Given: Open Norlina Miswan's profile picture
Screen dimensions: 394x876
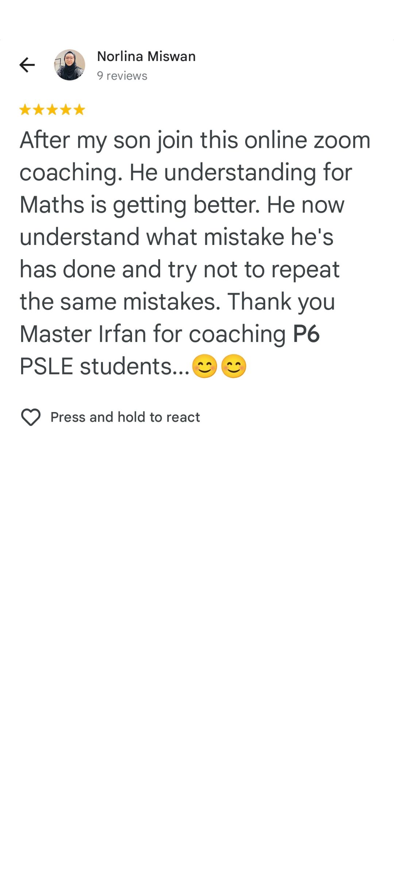Looking at the screenshot, I should coord(70,65).
